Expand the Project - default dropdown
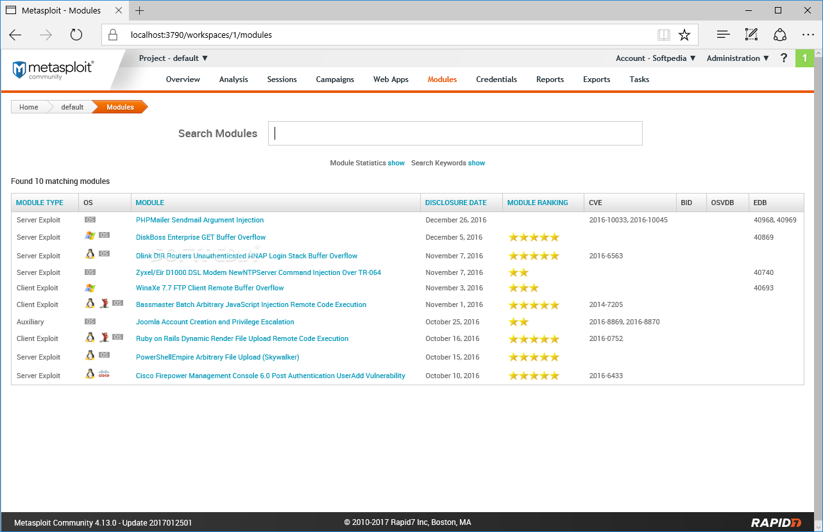823x532 pixels. [174, 58]
